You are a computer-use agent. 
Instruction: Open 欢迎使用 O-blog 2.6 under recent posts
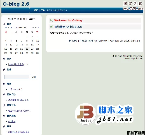[18, 100]
